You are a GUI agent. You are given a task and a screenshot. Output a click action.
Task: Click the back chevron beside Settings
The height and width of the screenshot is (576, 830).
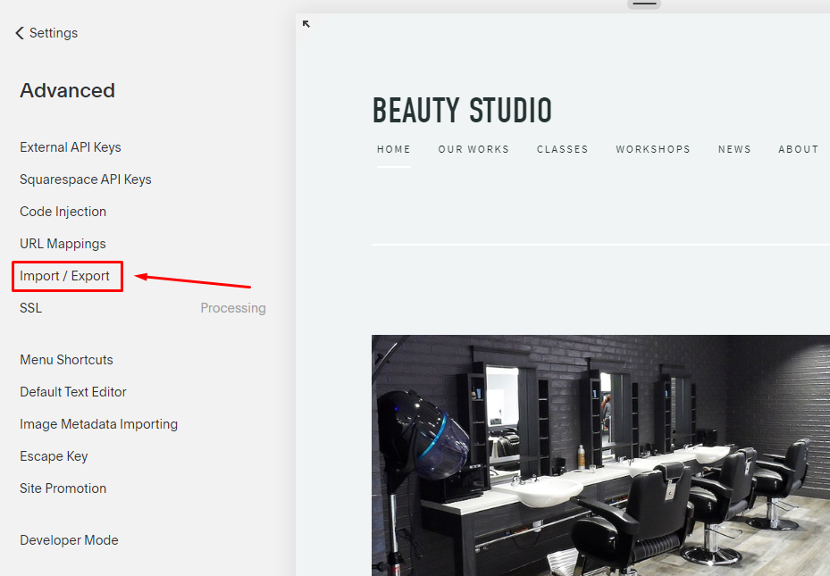pos(20,33)
